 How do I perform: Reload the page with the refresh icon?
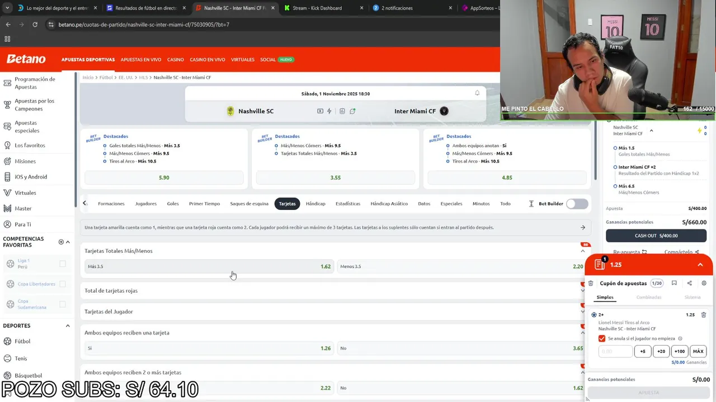tap(35, 25)
